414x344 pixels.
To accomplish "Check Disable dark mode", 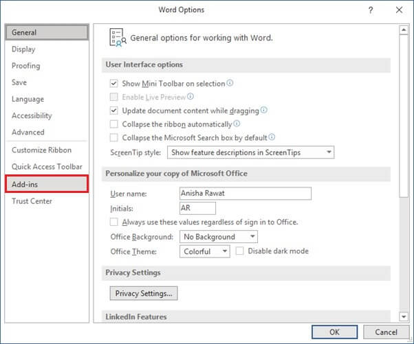I will click(239, 251).
